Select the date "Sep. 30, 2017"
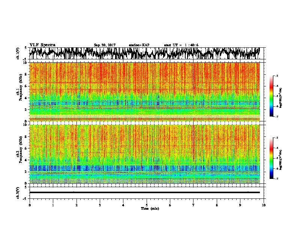 105,45
